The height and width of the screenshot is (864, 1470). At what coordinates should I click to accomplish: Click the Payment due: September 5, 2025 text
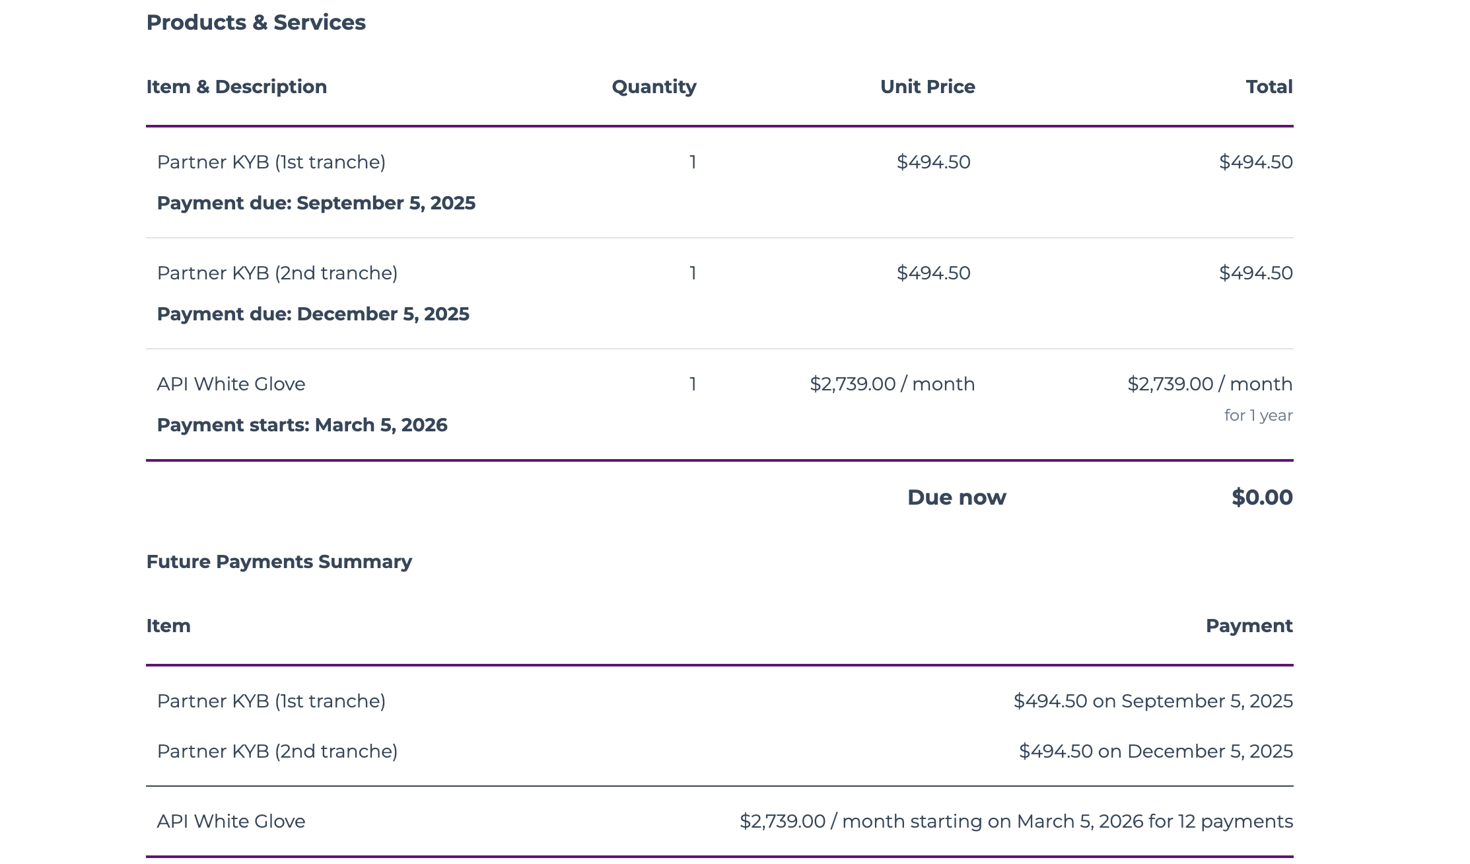click(316, 203)
